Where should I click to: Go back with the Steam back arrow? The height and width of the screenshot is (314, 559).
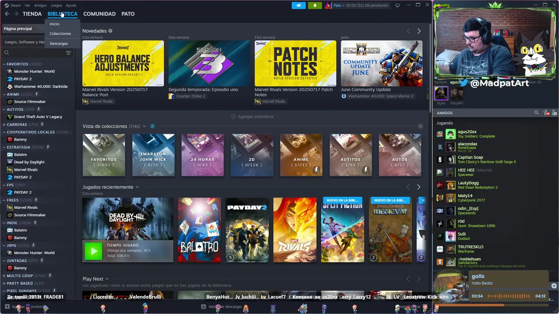point(7,14)
